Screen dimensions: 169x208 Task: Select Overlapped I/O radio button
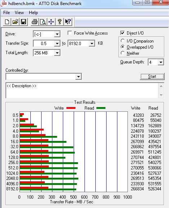[123, 47]
